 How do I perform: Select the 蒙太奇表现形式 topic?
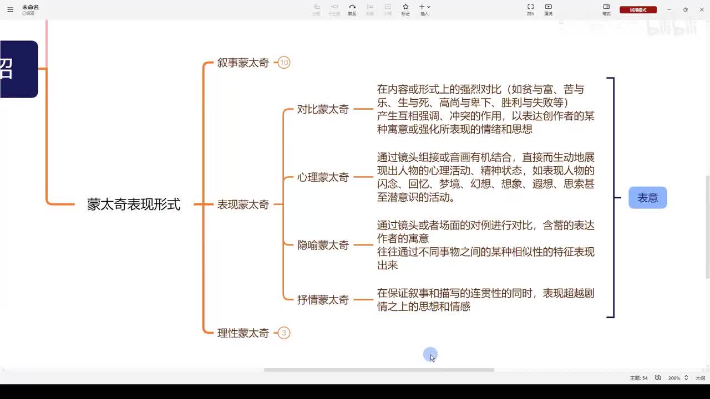[134, 204]
